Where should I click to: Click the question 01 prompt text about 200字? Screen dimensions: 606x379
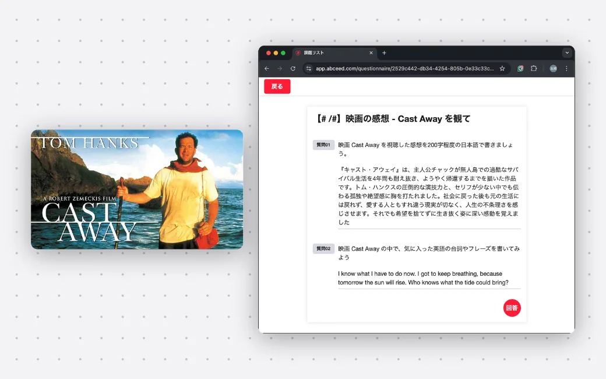[426, 149]
